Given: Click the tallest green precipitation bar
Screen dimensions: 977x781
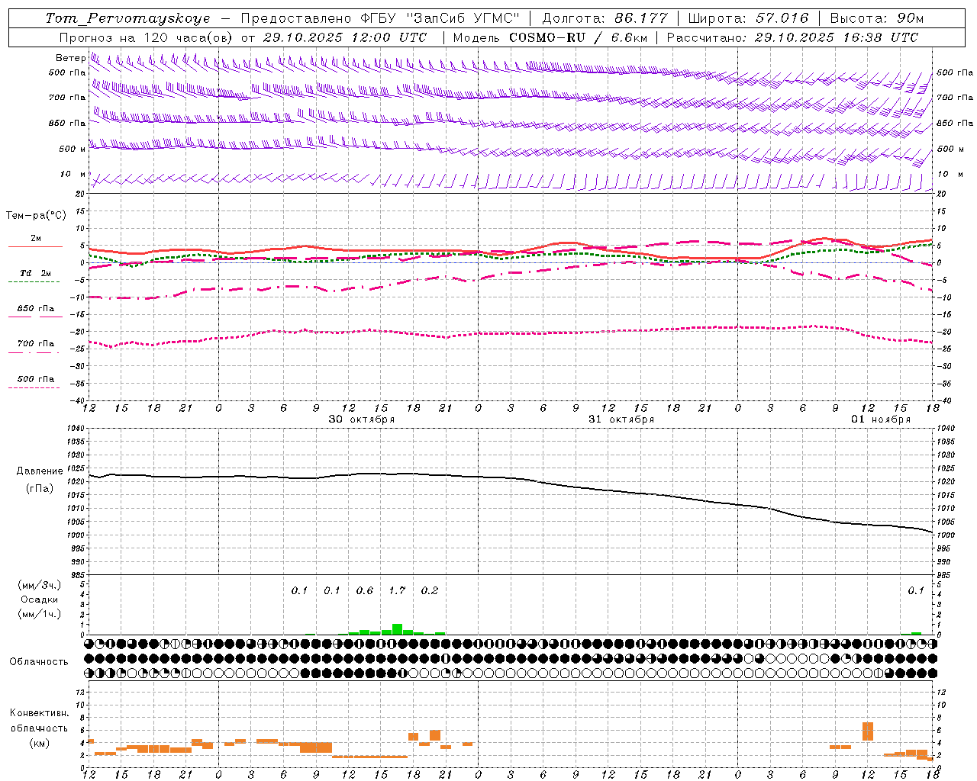Looking at the screenshot, I should pyautogui.click(x=397, y=629).
